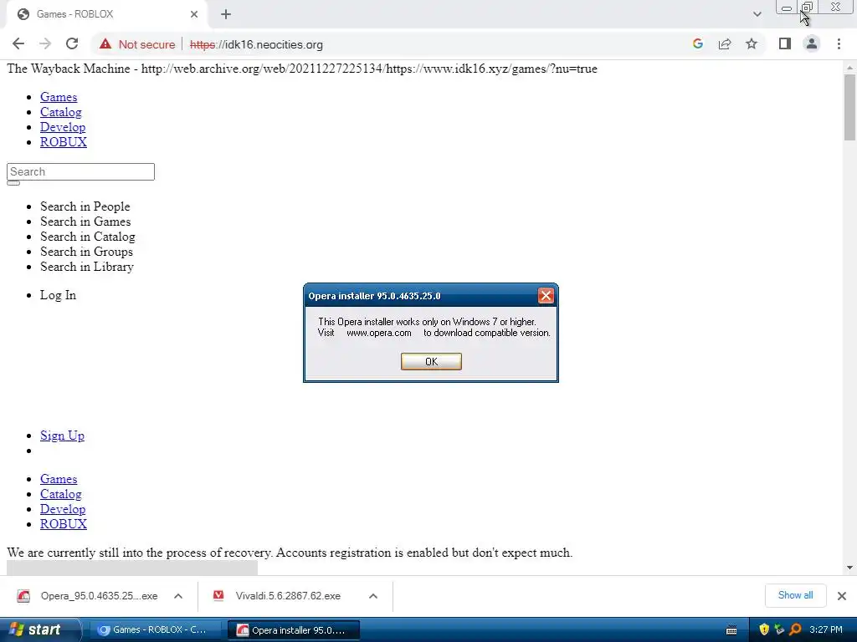Switch to Games - ROBLOX taskbar button

[x=156, y=630]
